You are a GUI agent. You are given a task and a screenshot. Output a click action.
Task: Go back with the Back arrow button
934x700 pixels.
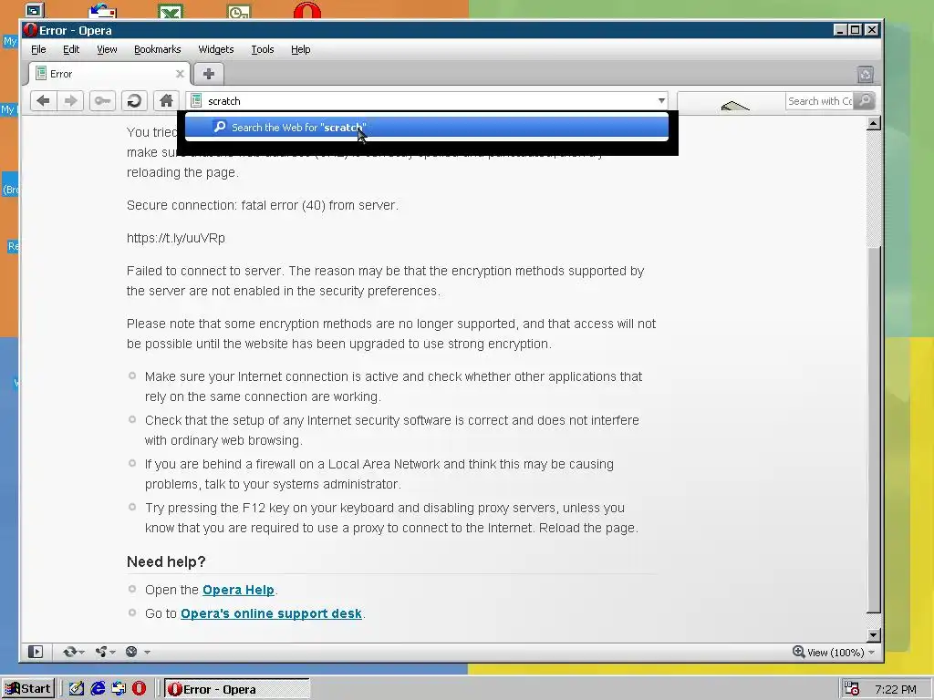(43, 100)
